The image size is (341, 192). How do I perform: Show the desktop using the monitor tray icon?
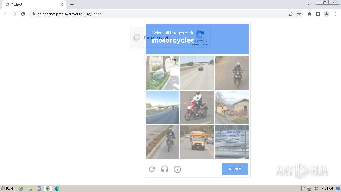click(x=338, y=189)
